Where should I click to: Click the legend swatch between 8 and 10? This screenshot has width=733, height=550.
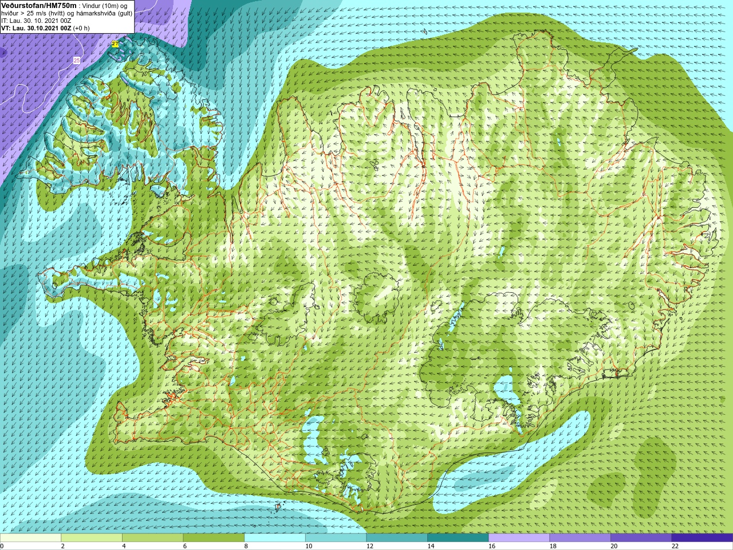275,538
